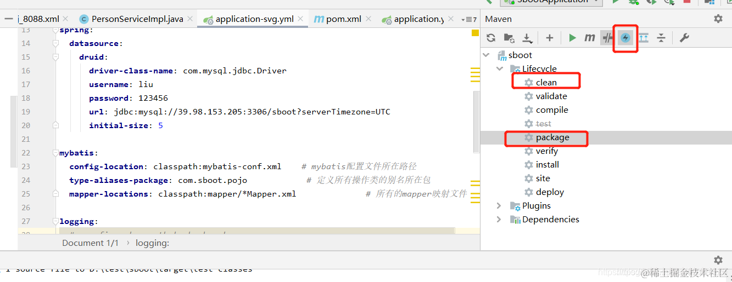Viewport: 732px width, 282px height.
Task: Select the compile lifecycle goal
Action: coord(552,110)
